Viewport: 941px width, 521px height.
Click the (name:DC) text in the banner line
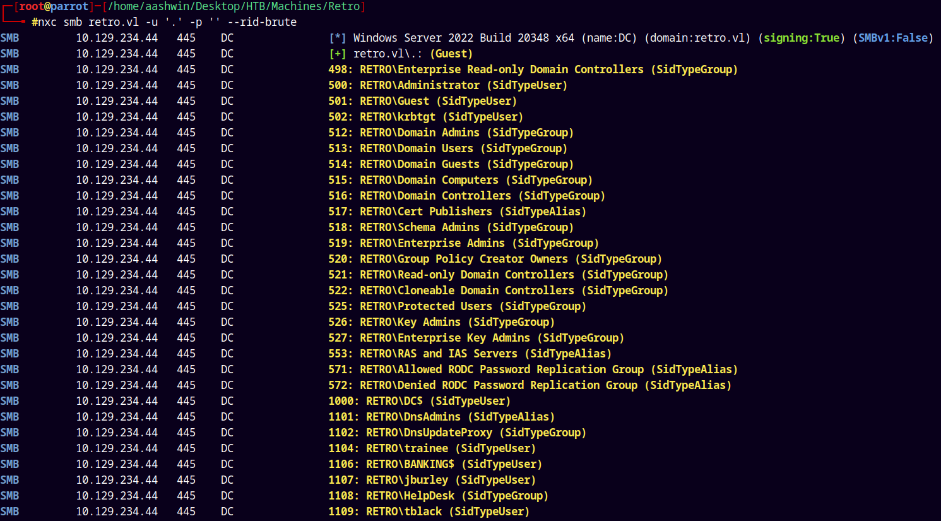click(609, 38)
